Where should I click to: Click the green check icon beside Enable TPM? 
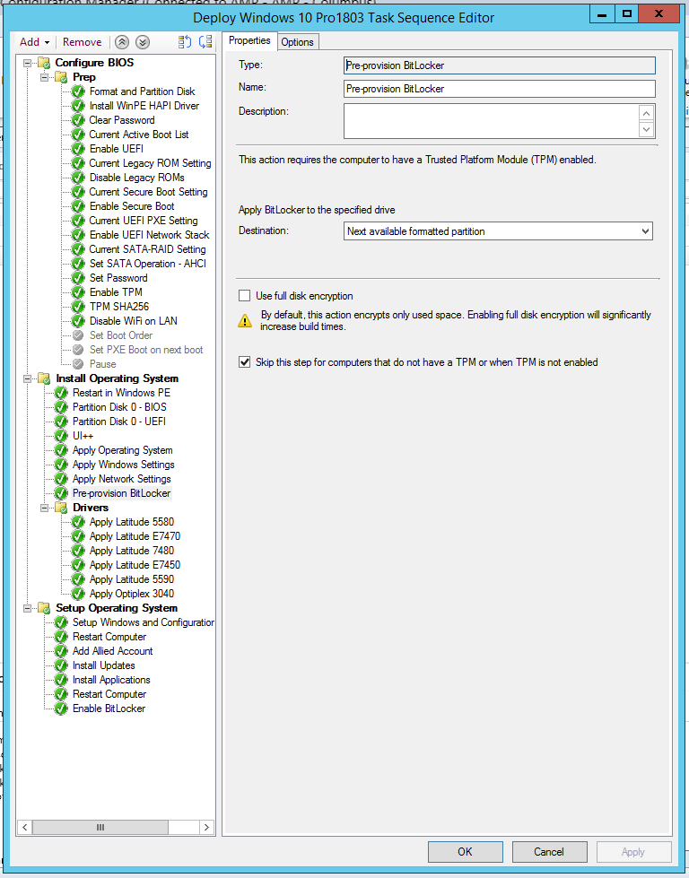(78, 292)
